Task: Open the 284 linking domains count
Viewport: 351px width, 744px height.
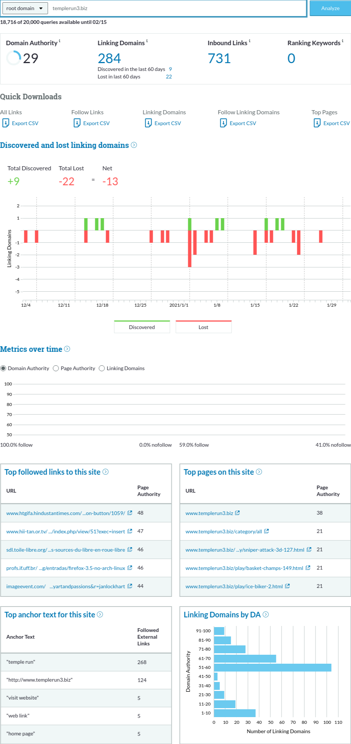Action: (109, 58)
